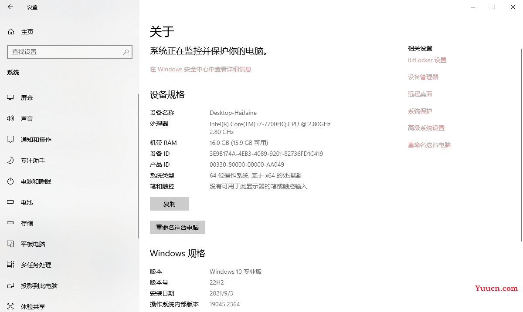The width and height of the screenshot is (523, 312).
Task: Click the 电源和睡眠 power icon
Action: click(10, 181)
